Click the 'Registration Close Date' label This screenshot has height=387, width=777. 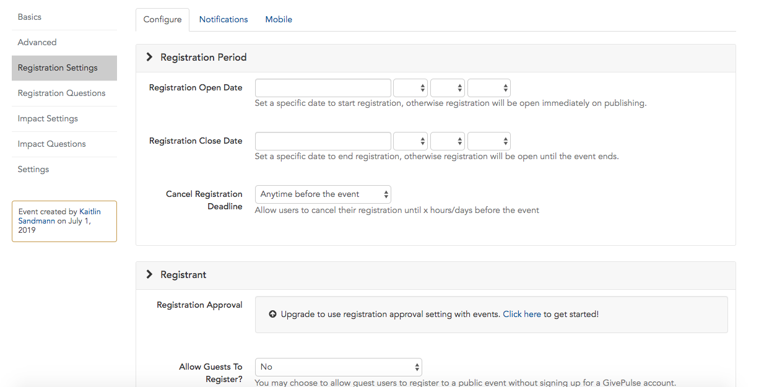tap(196, 141)
